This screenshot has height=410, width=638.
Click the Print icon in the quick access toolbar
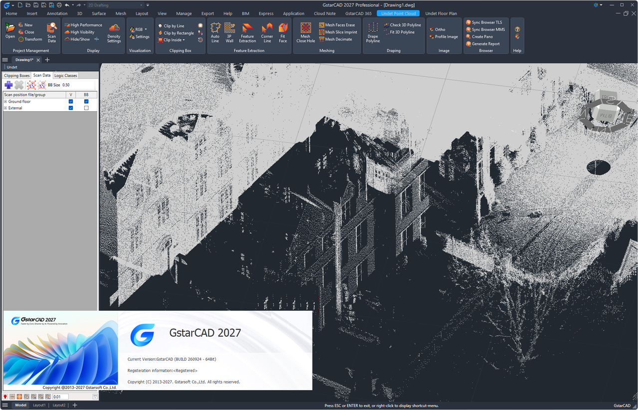tap(59, 5)
